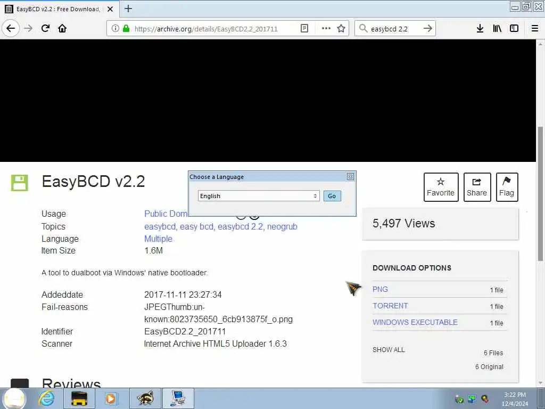Open the downloads panel

[480, 29]
